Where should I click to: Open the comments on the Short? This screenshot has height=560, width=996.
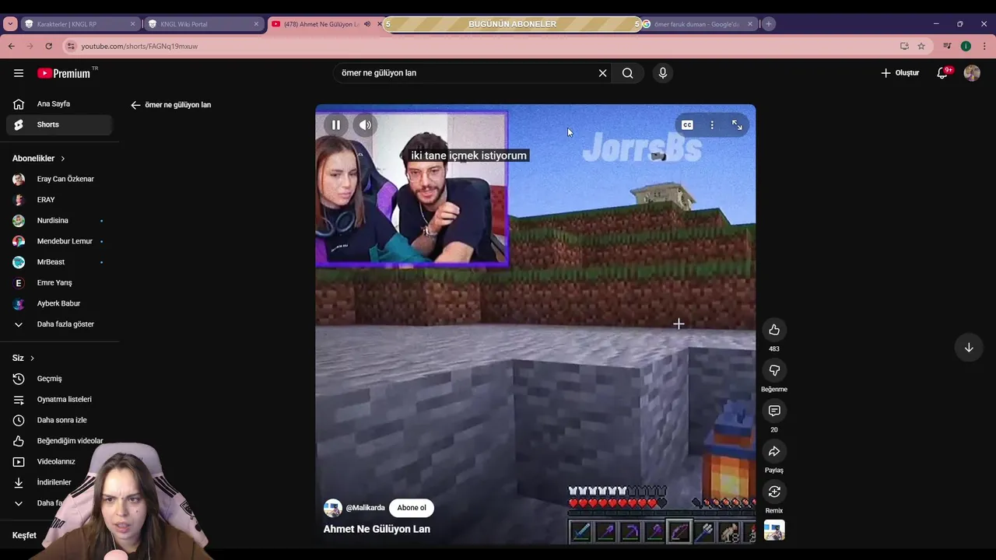774,411
